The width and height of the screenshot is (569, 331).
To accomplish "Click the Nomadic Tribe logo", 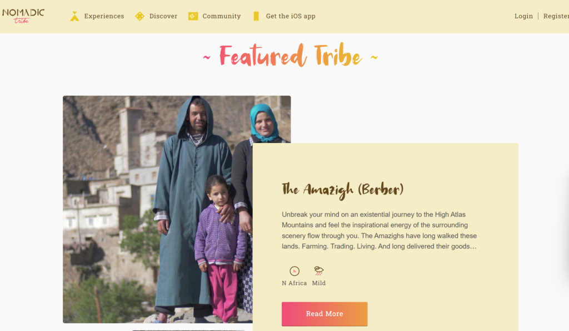I will 23,16.
